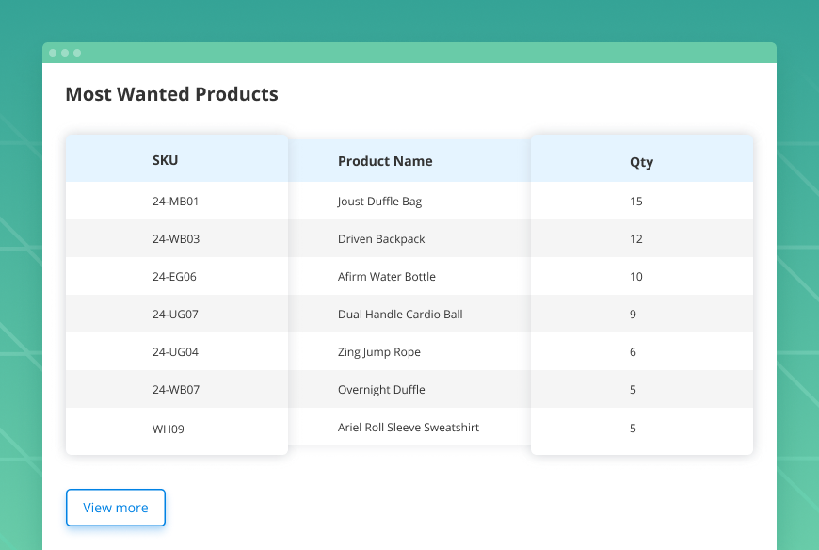Select the Joust Duffle Bag row
The image size is (819, 550).
[380, 201]
